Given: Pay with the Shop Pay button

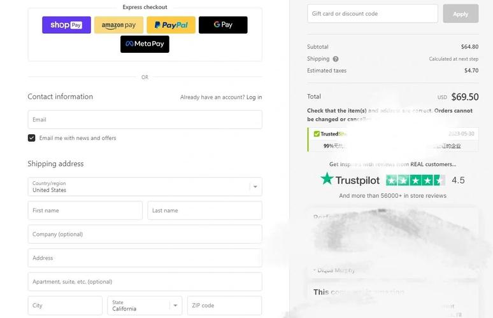Looking at the screenshot, I should coord(66,25).
